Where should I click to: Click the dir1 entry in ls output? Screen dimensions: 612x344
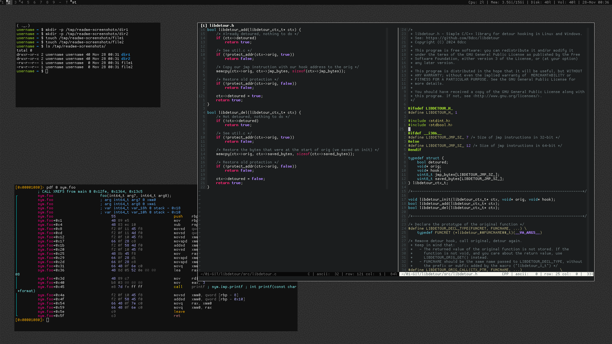[126, 54]
